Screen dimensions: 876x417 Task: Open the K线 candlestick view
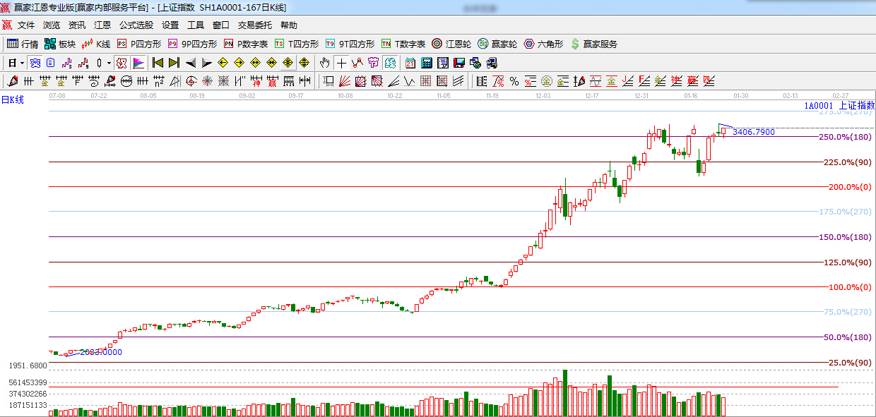pyautogui.click(x=96, y=44)
